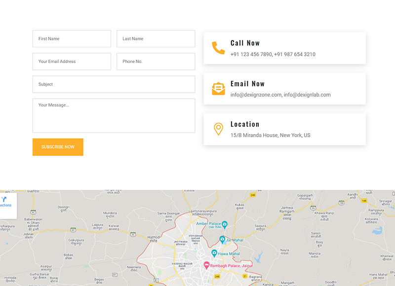Click the Email Now heading

[x=247, y=84]
